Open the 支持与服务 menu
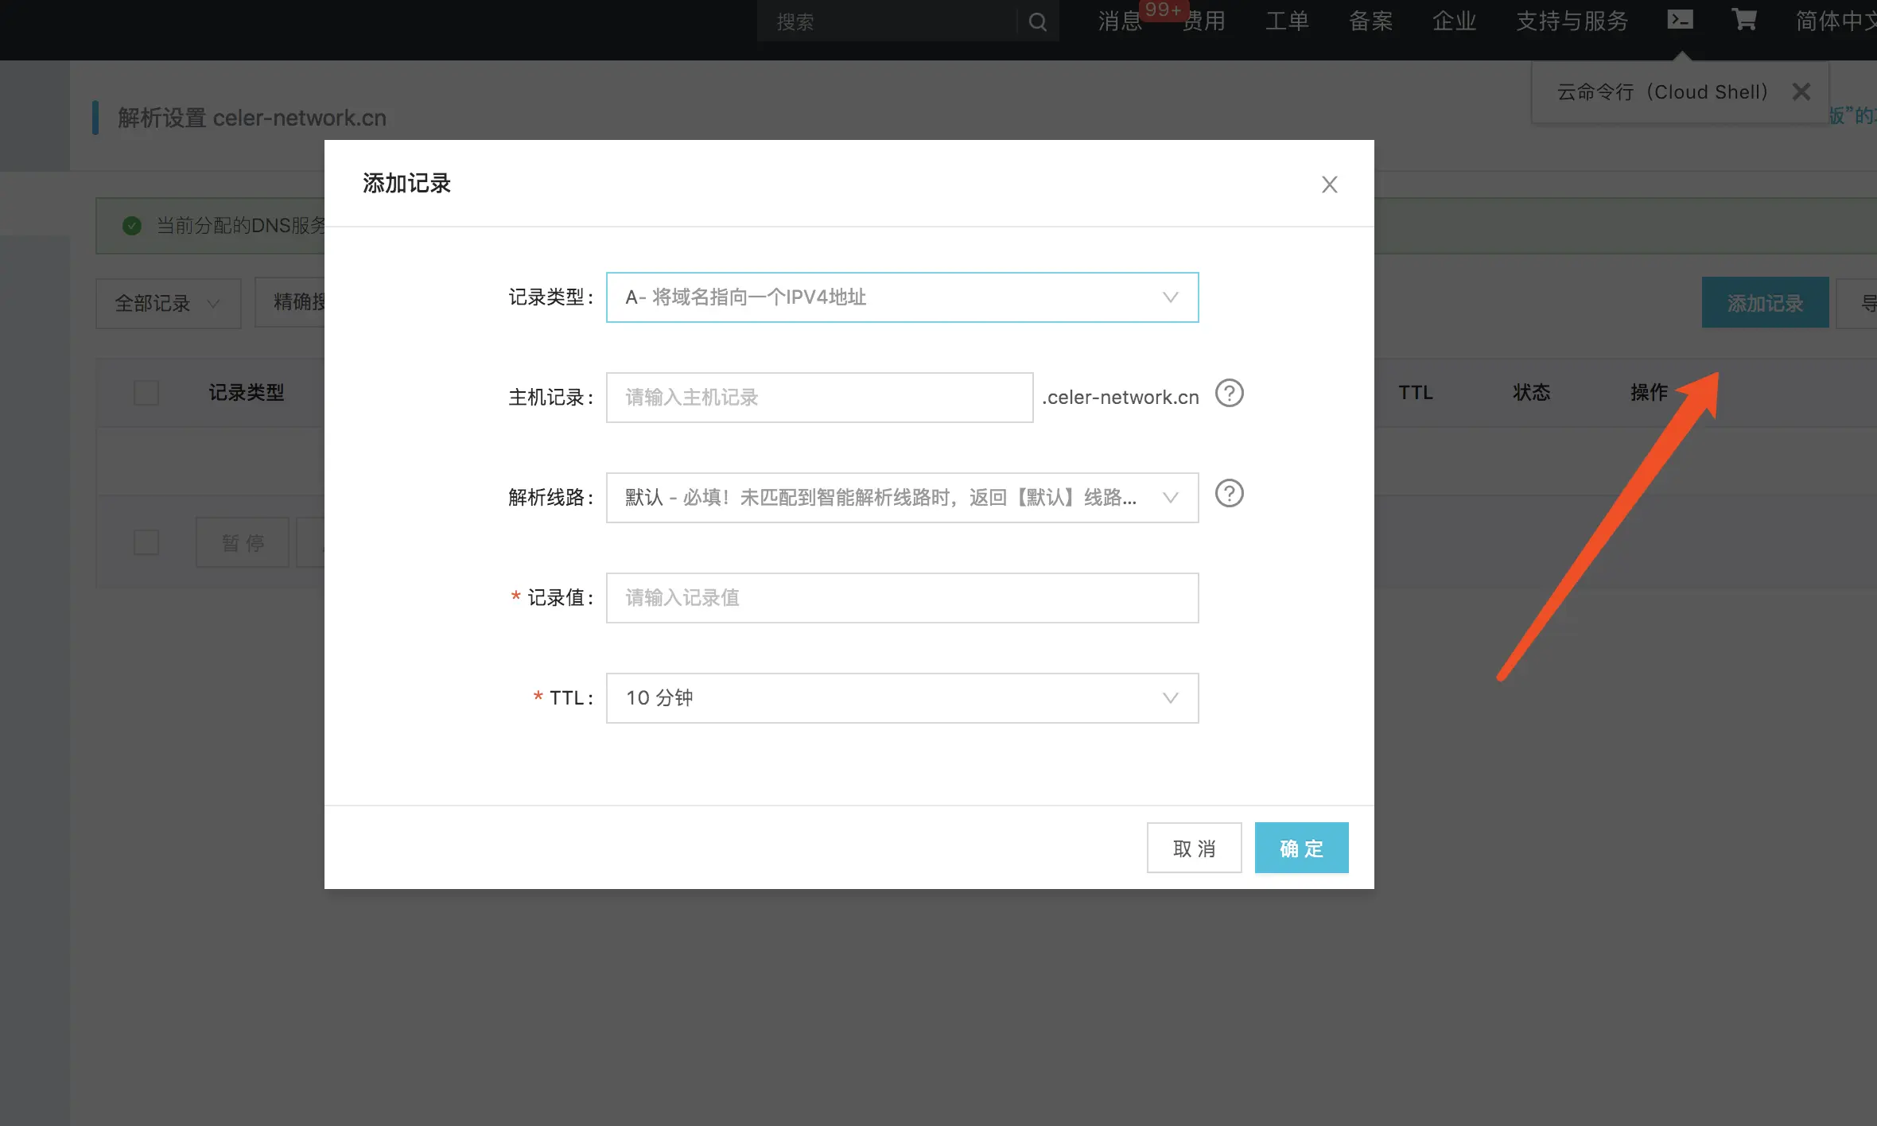 click(1572, 21)
